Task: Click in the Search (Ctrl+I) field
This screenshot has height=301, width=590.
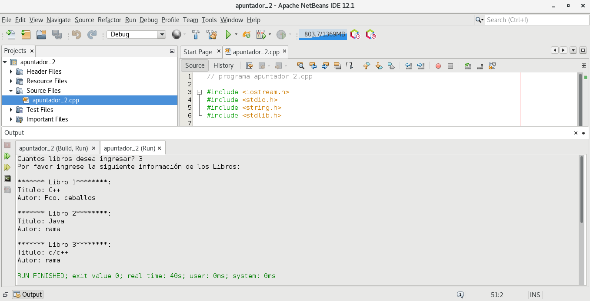Action: coord(537,20)
